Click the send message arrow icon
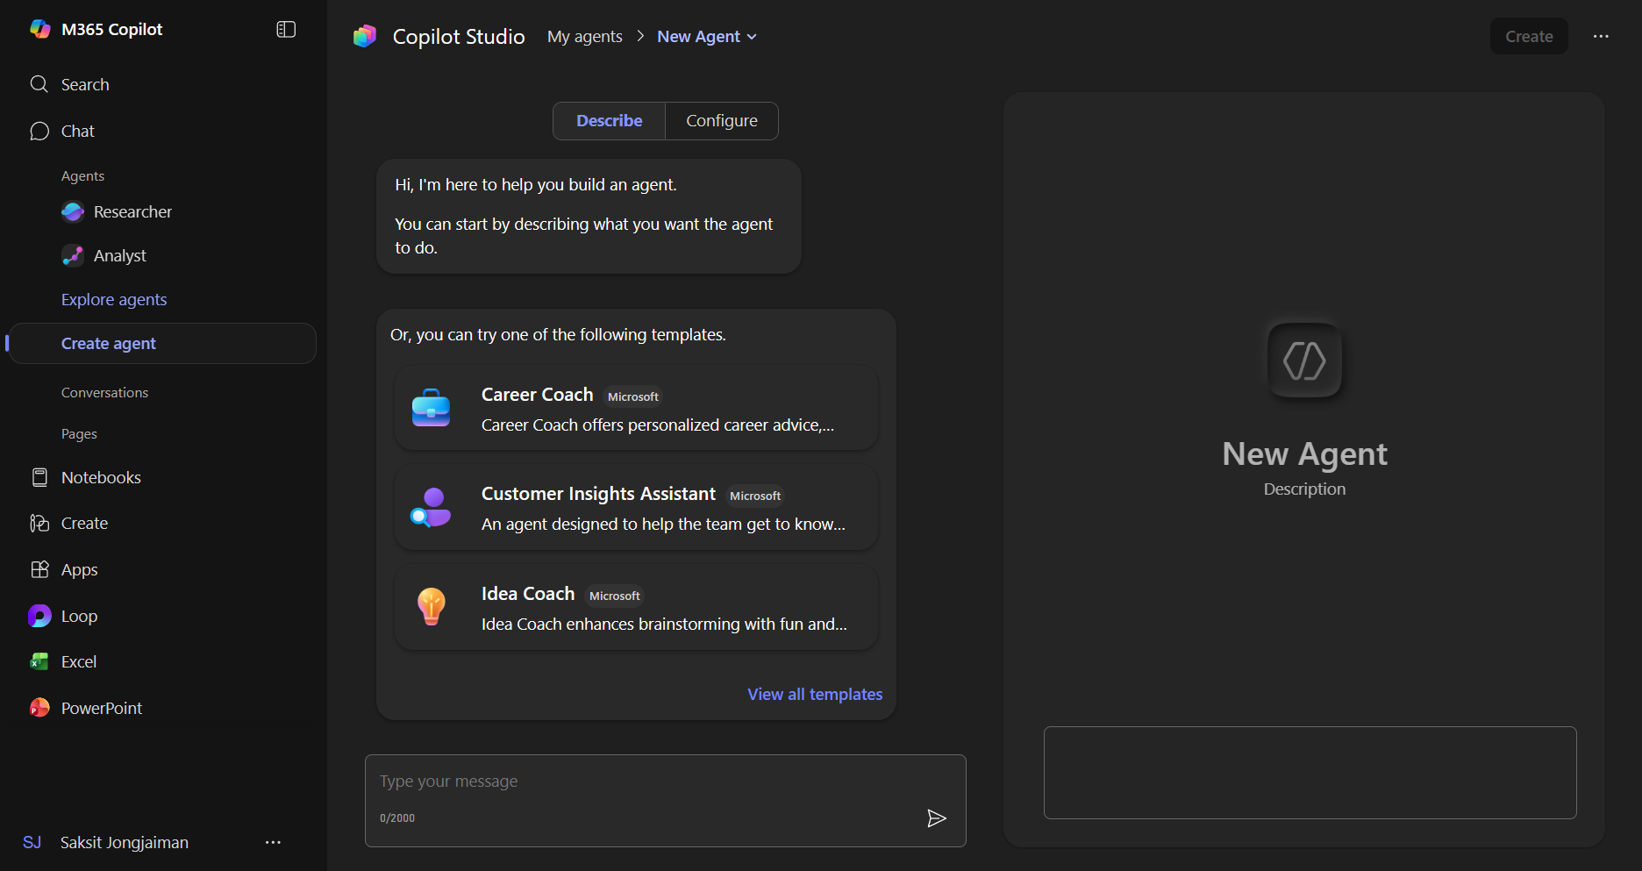This screenshot has width=1642, height=871. pos(937,818)
